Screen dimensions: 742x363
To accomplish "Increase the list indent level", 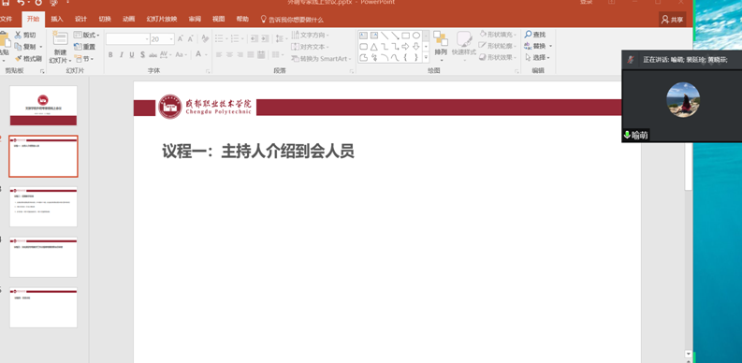I will (265, 38).
